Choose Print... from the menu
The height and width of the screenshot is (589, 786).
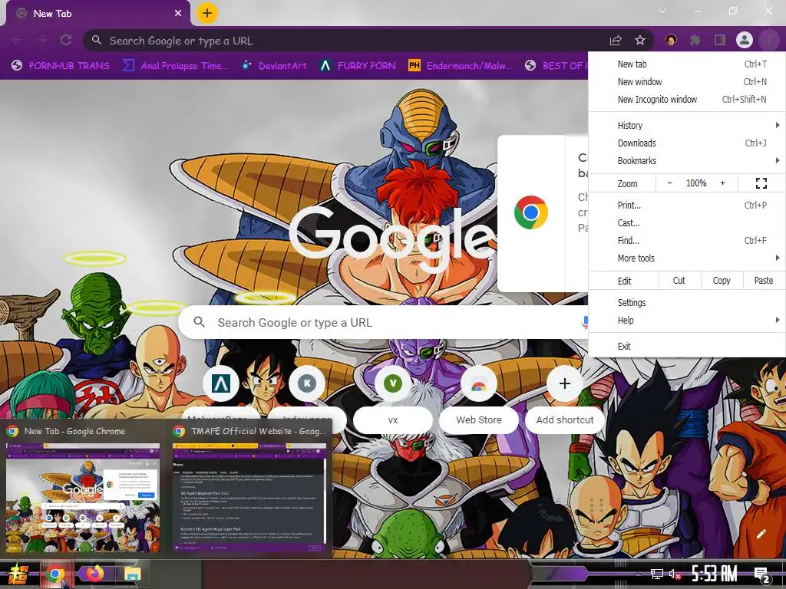[687, 205]
